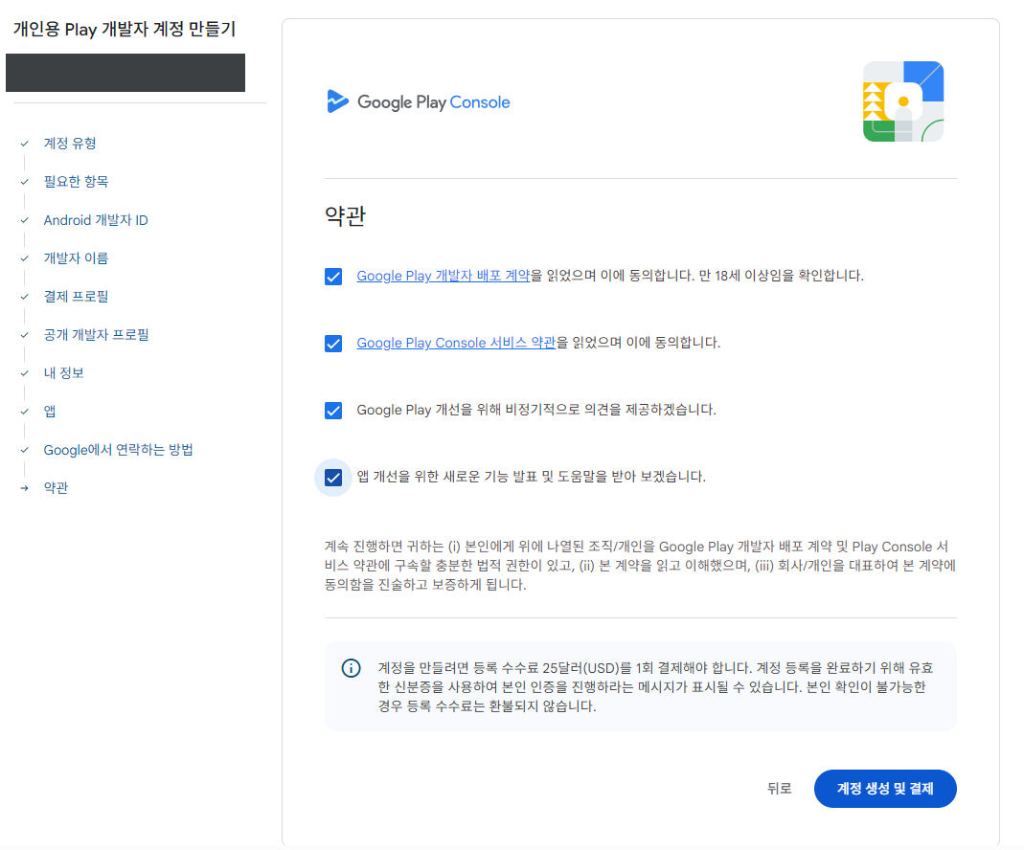Navigate to the 공개 개발자 프로필 step

(96, 335)
